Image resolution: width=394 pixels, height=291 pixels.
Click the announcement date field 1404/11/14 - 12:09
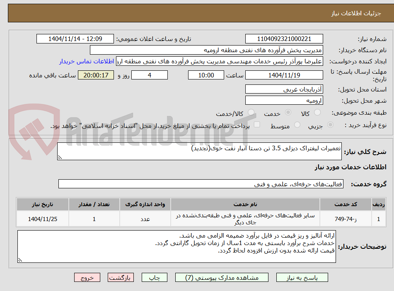pos(75,39)
